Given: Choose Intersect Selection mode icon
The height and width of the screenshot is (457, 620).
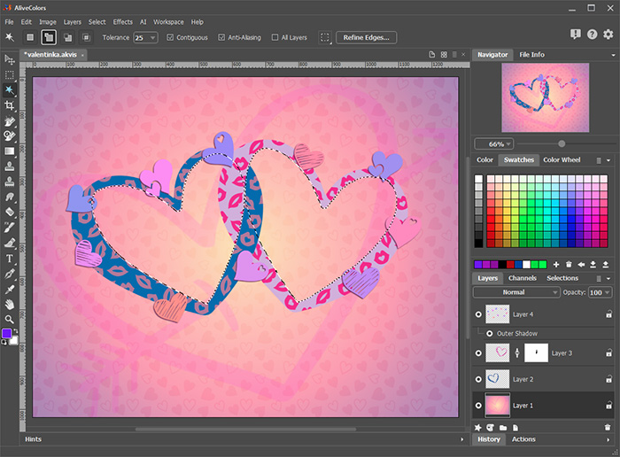Looking at the screenshot, I should (x=86, y=37).
